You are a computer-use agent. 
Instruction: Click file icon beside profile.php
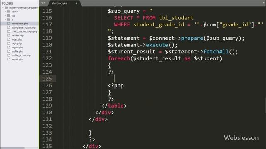pos(9,51)
